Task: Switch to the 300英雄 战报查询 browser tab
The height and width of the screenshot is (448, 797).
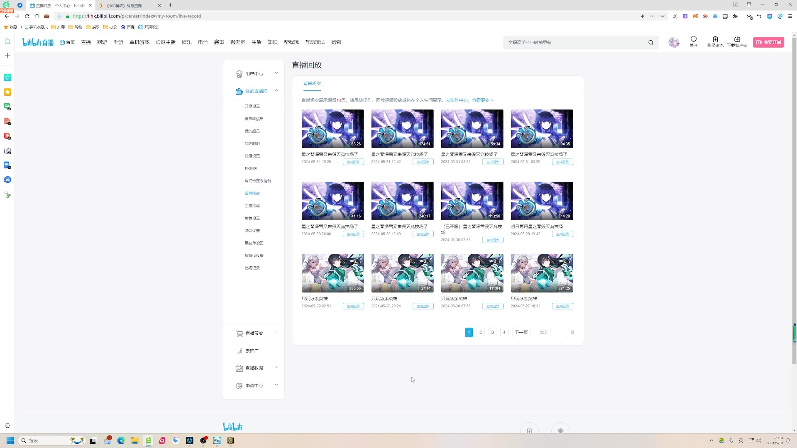Action: coord(129,5)
